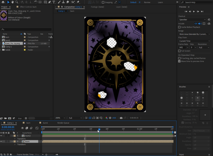Open the Shortcut Spacebar dropdown

(x=192, y=20)
